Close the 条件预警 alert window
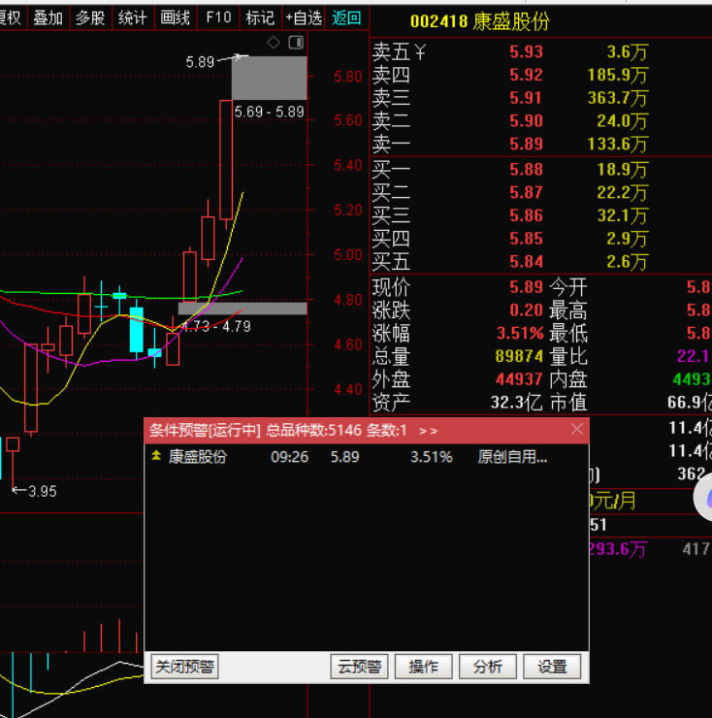This screenshot has width=712, height=718. point(577,429)
